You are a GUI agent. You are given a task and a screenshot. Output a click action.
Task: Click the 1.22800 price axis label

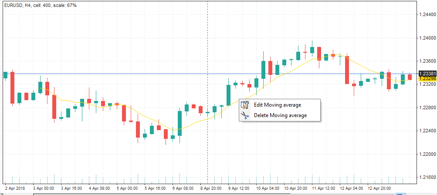pyautogui.click(x=427, y=108)
